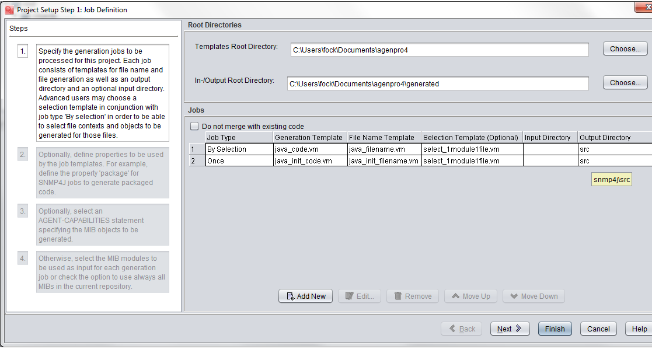
Task: Click the application icon in the title bar
Action: click(x=9, y=9)
